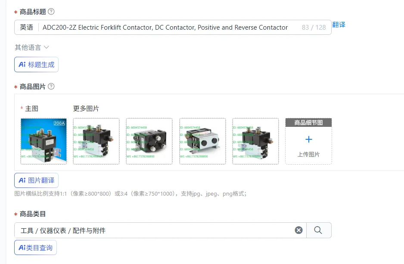This screenshot has height=264, width=404.
Task: Open help icon next to 商品图片
Action: (51, 86)
